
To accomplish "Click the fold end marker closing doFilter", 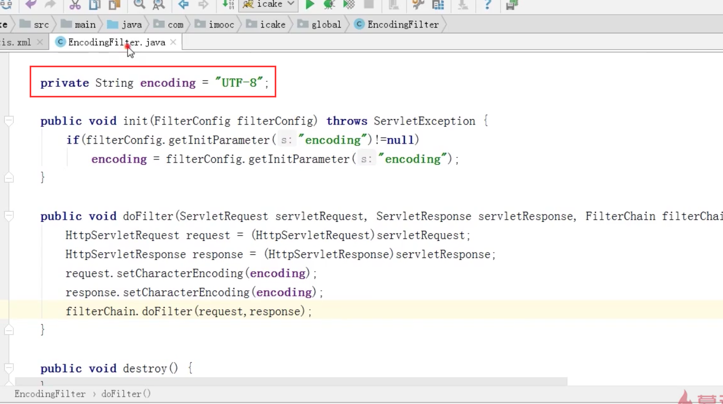I will click(8, 330).
